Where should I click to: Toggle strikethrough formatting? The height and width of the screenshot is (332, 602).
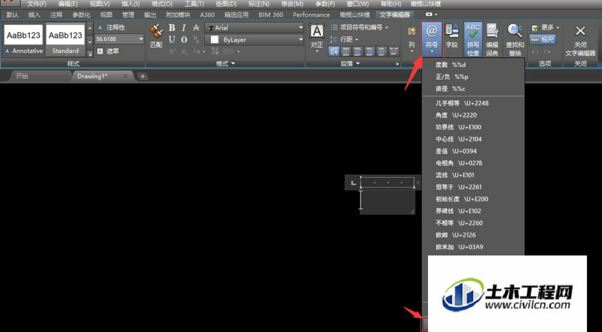[196, 28]
